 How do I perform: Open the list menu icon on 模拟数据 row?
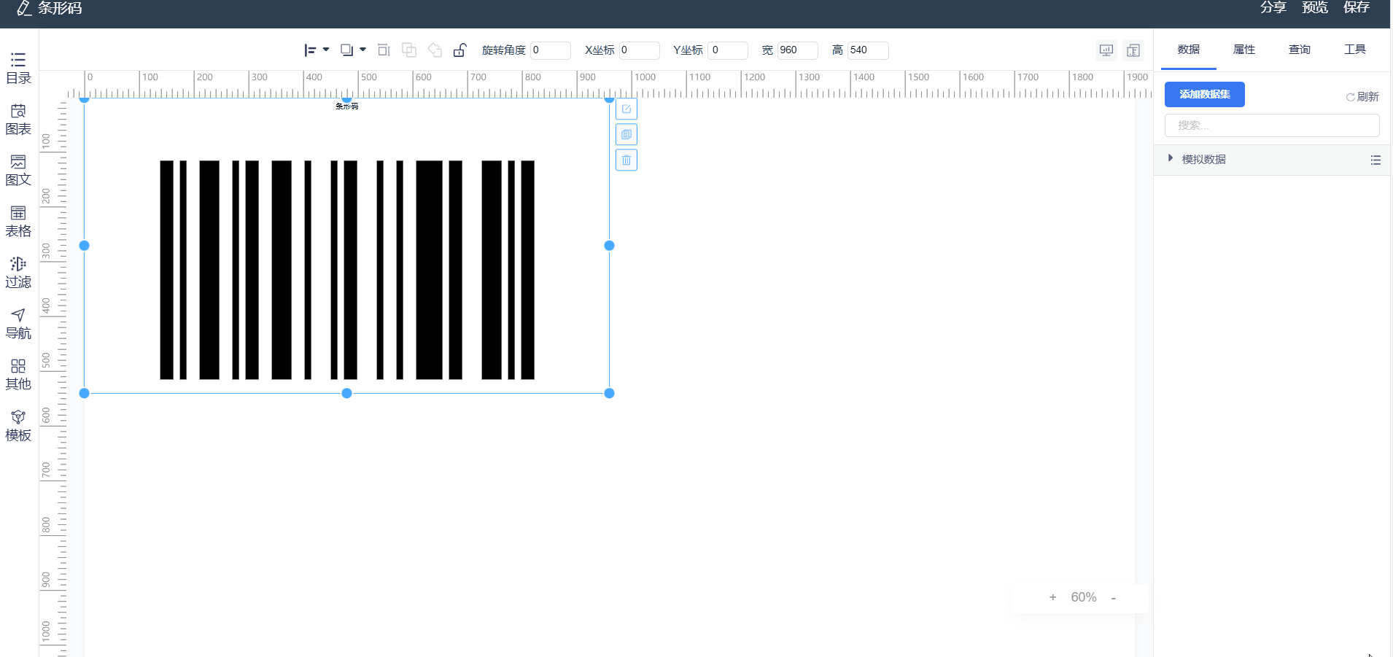[1375, 160]
